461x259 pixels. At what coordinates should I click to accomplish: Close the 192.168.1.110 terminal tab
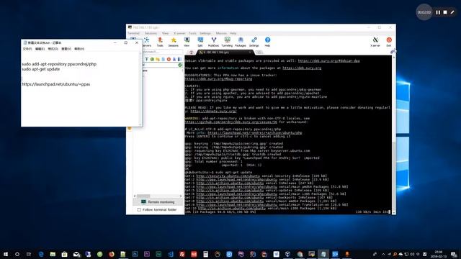click(250, 53)
